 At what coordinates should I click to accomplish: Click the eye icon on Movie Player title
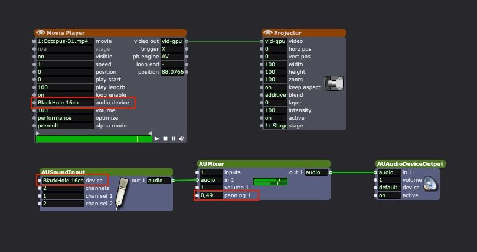click(40, 33)
